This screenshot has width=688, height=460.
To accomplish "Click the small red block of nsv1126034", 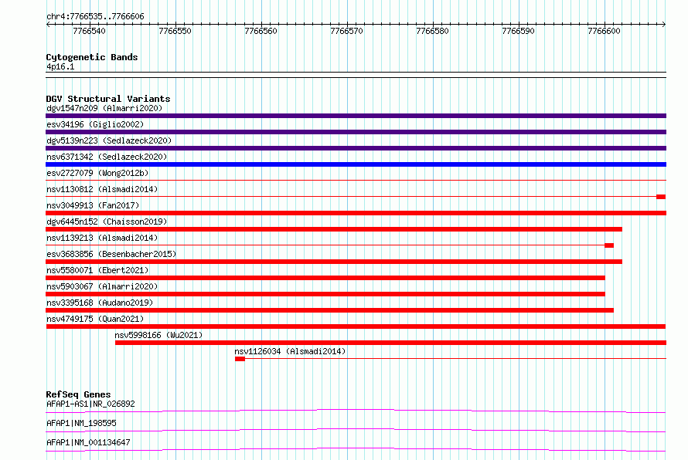I will click(x=240, y=359).
